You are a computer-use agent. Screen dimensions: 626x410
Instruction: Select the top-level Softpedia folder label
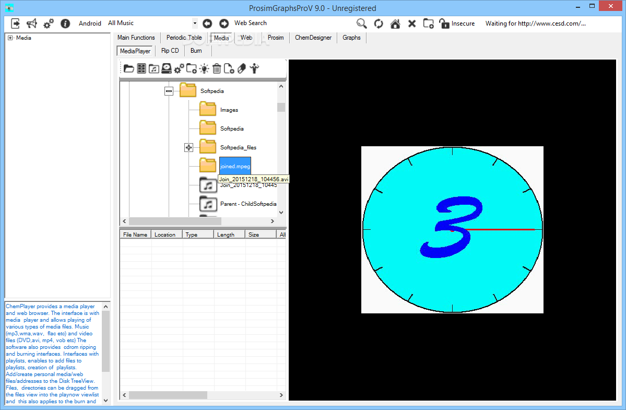pyautogui.click(x=212, y=91)
